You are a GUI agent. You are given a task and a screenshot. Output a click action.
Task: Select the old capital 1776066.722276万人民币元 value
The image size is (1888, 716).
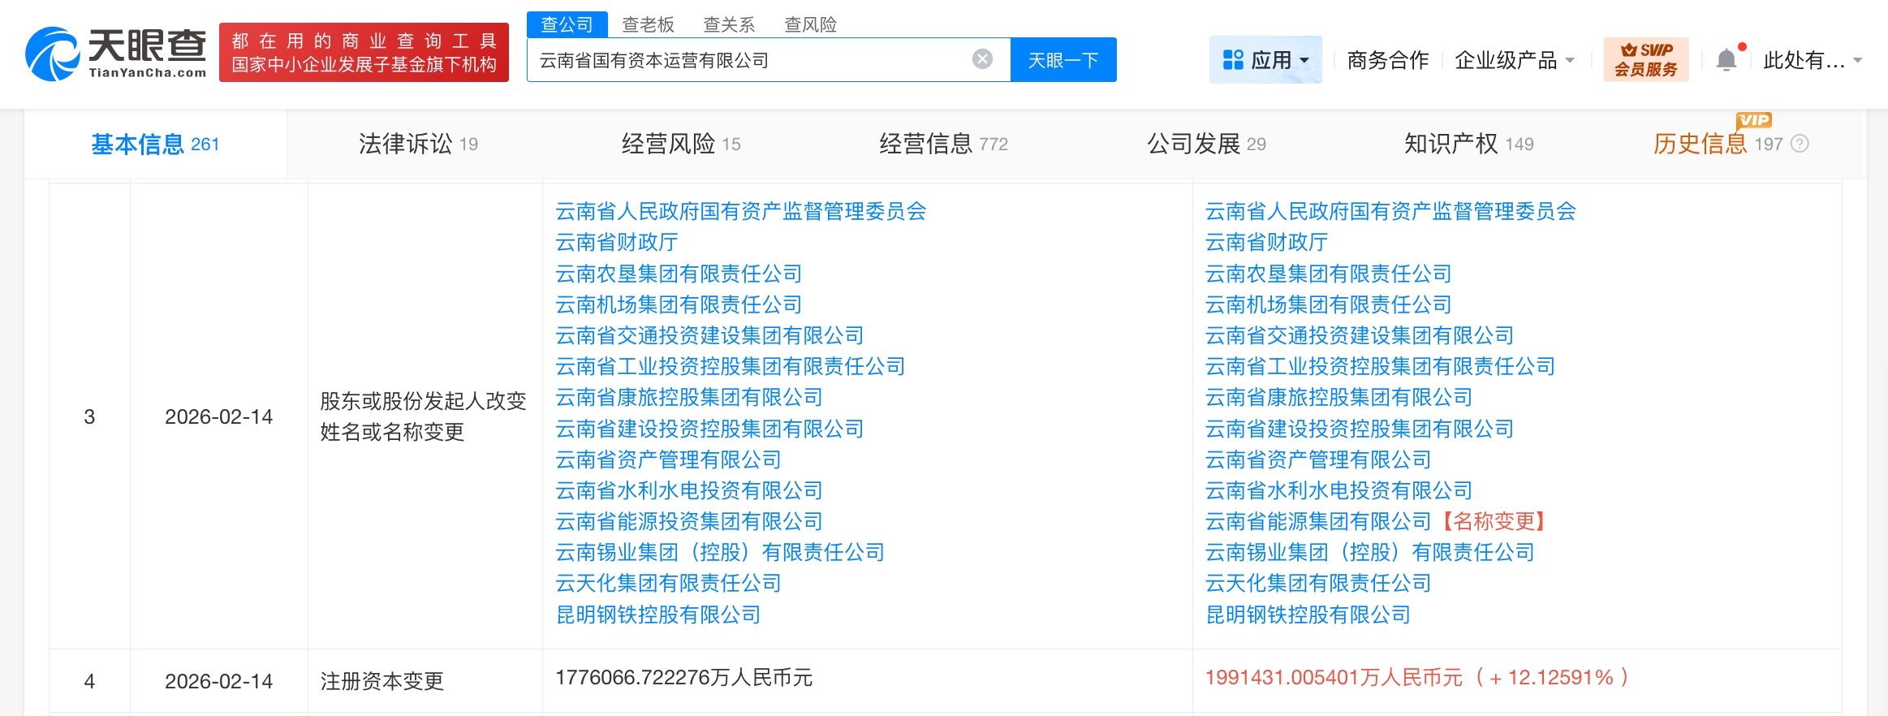click(683, 677)
